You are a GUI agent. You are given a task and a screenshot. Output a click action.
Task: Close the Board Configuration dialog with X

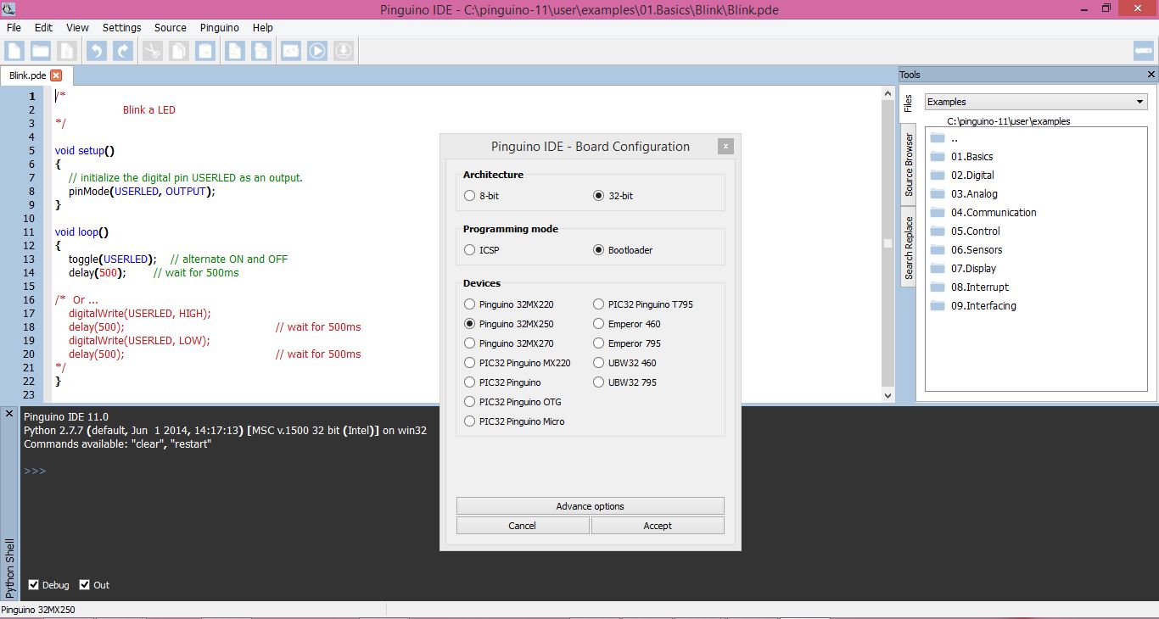pyautogui.click(x=725, y=147)
